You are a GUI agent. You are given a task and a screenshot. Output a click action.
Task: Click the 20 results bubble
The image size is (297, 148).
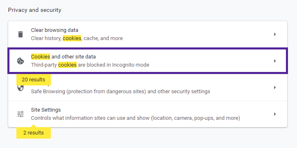tap(34, 80)
